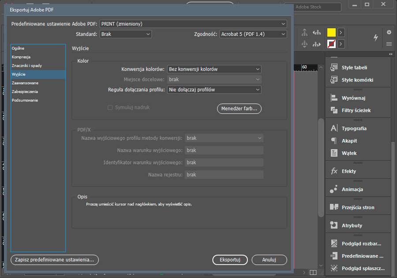Screen dimensions: 397x278
Task: Open the Typografia panel icon
Action: [x=334, y=128]
